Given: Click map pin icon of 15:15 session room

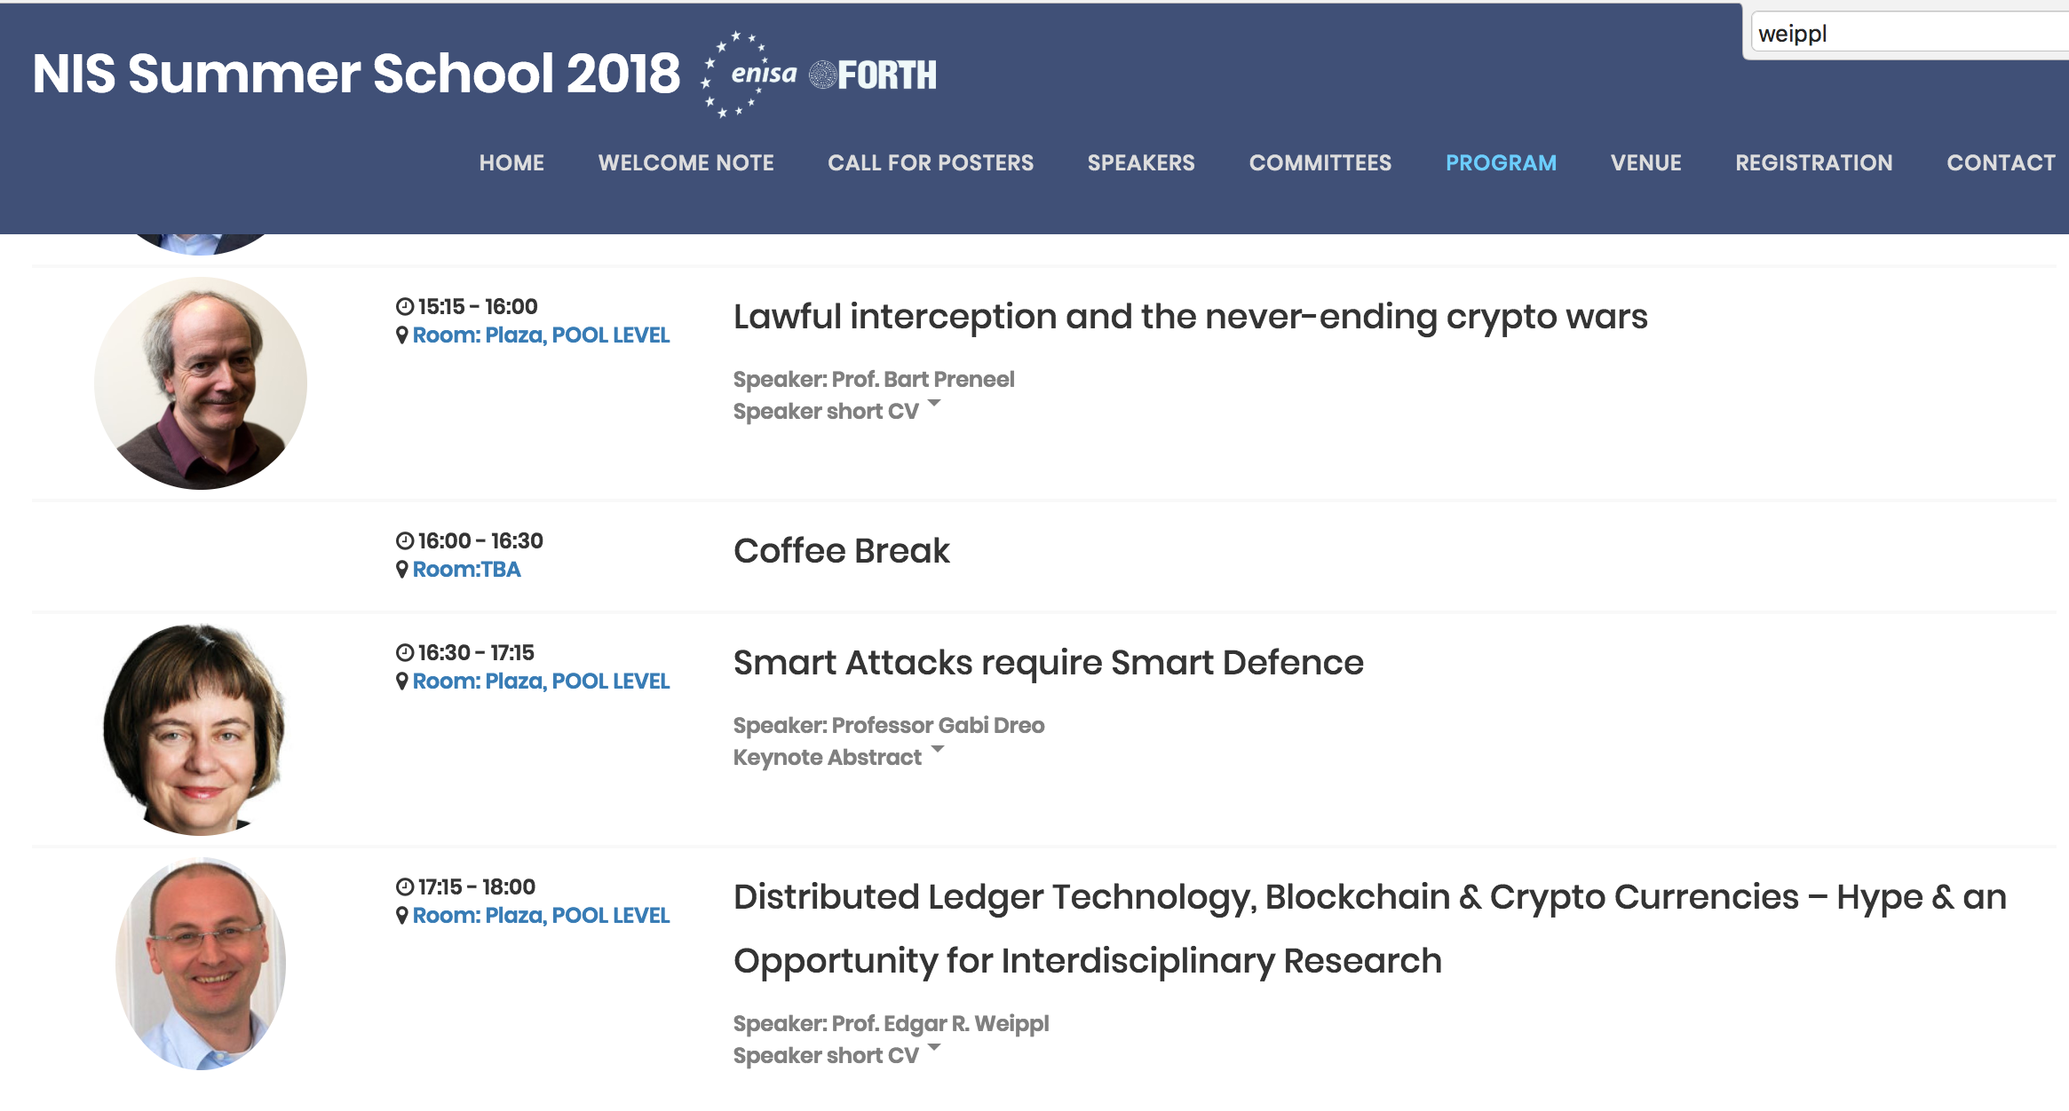Looking at the screenshot, I should click(402, 335).
